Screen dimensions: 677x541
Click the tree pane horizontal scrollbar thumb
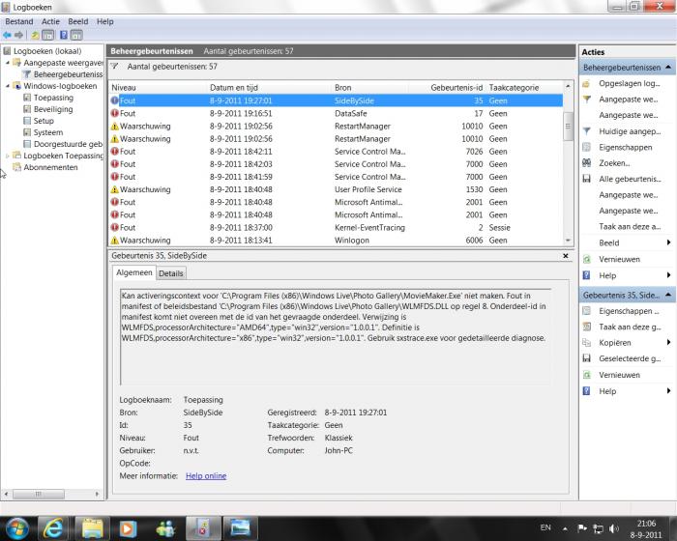[39, 494]
